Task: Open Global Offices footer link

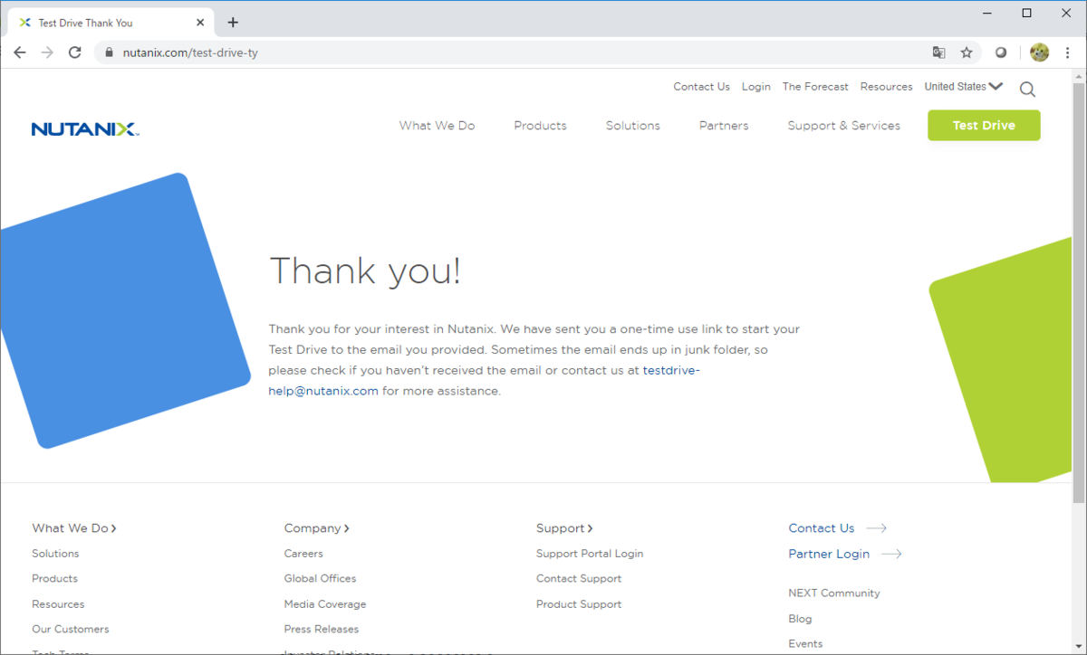Action: point(320,578)
